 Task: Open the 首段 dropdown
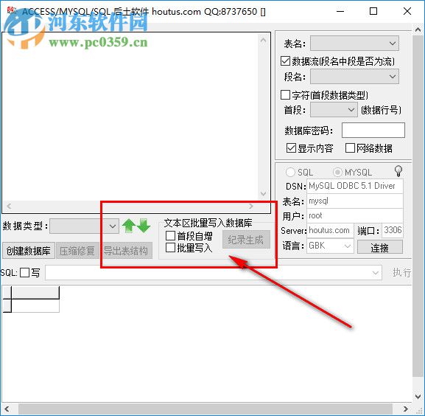click(334, 110)
